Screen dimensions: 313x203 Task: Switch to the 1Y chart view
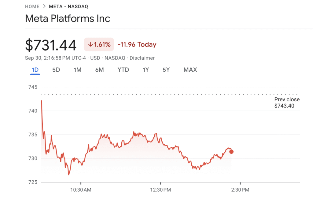pos(146,70)
